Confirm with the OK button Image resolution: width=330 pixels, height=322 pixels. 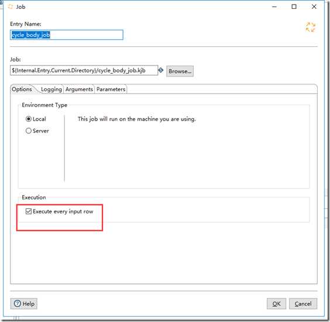tap(276, 303)
